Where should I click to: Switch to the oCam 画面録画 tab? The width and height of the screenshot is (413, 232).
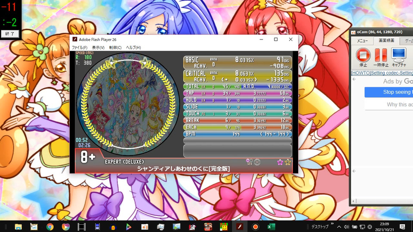click(386, 40)
